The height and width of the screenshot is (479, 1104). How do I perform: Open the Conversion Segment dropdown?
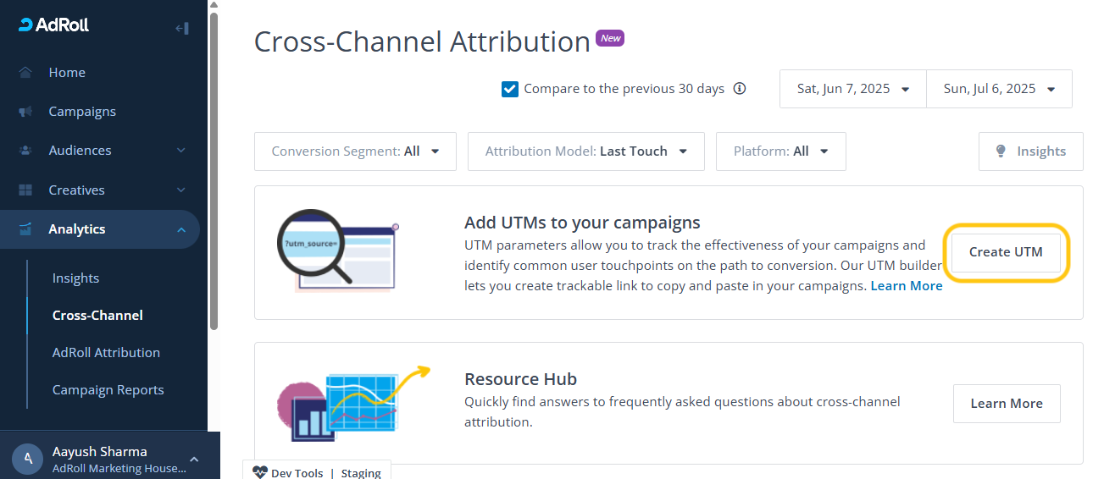(355, 151)
